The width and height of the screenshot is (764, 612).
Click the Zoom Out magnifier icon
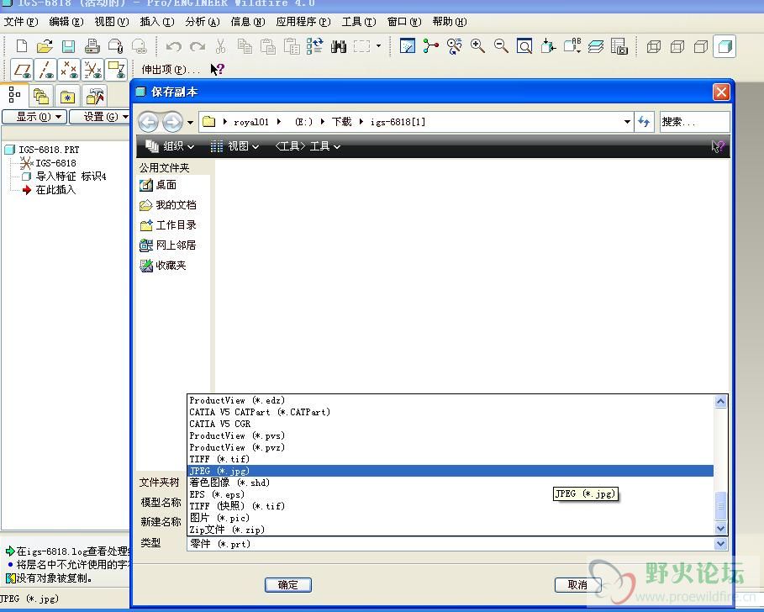(501, 46)
